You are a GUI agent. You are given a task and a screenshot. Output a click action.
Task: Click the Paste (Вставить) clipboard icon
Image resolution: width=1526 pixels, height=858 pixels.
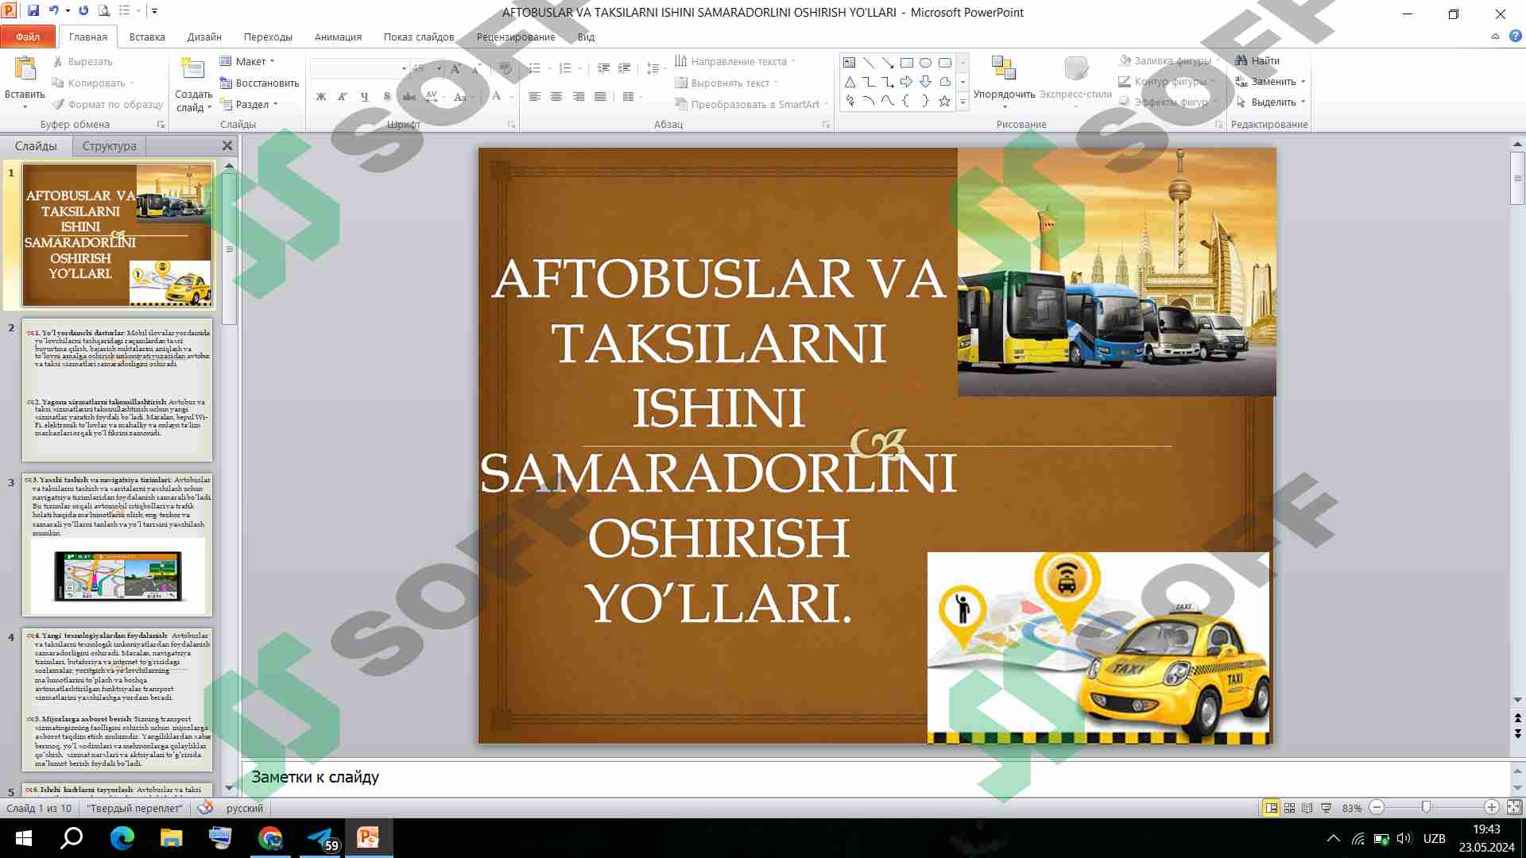pos(25,70)
